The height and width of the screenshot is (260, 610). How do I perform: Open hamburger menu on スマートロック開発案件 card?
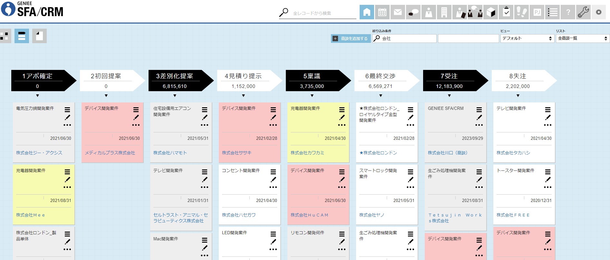point(411,172)
